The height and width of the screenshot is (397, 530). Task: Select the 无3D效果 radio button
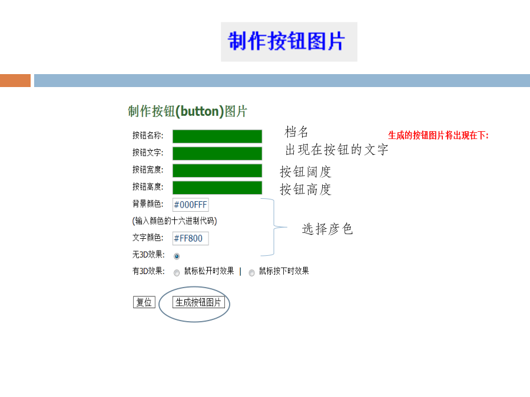(x=177, y=256)
